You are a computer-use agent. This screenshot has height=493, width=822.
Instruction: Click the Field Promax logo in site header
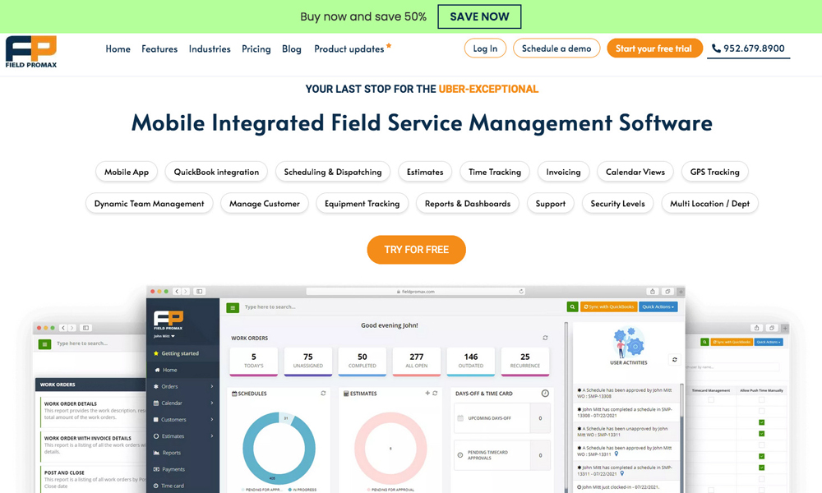[x=31, y=51]
